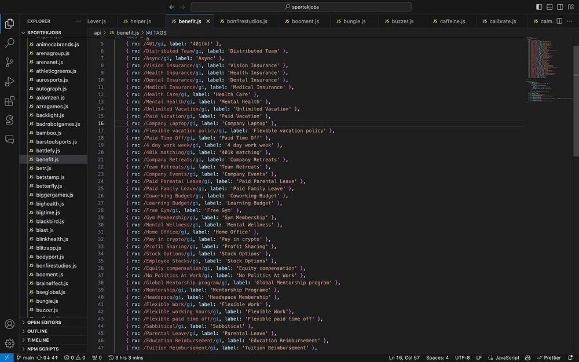Click the api breadcrumb segment
This screenshot has height=362, width=579.
97,32
